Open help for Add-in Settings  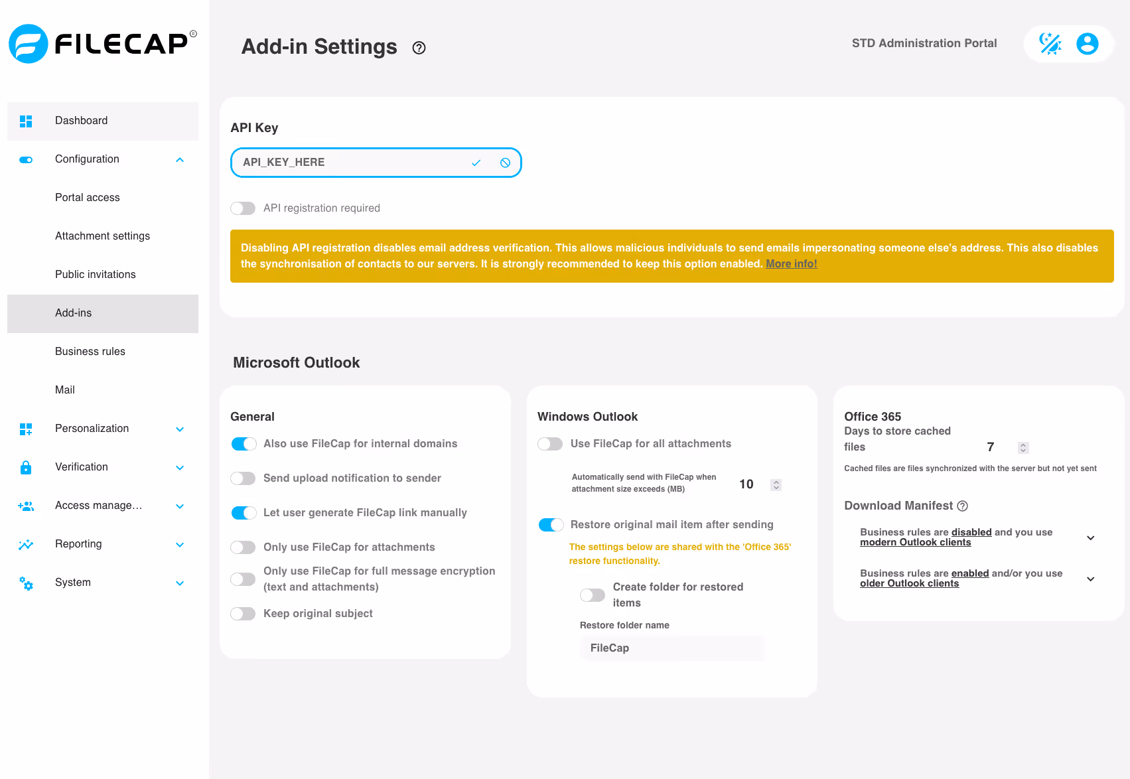pyautogui.click(x=419, y=48)
